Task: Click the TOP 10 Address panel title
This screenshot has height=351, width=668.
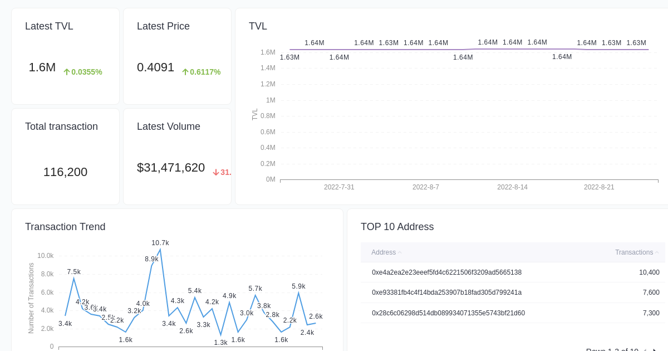Action: (397, 227)
